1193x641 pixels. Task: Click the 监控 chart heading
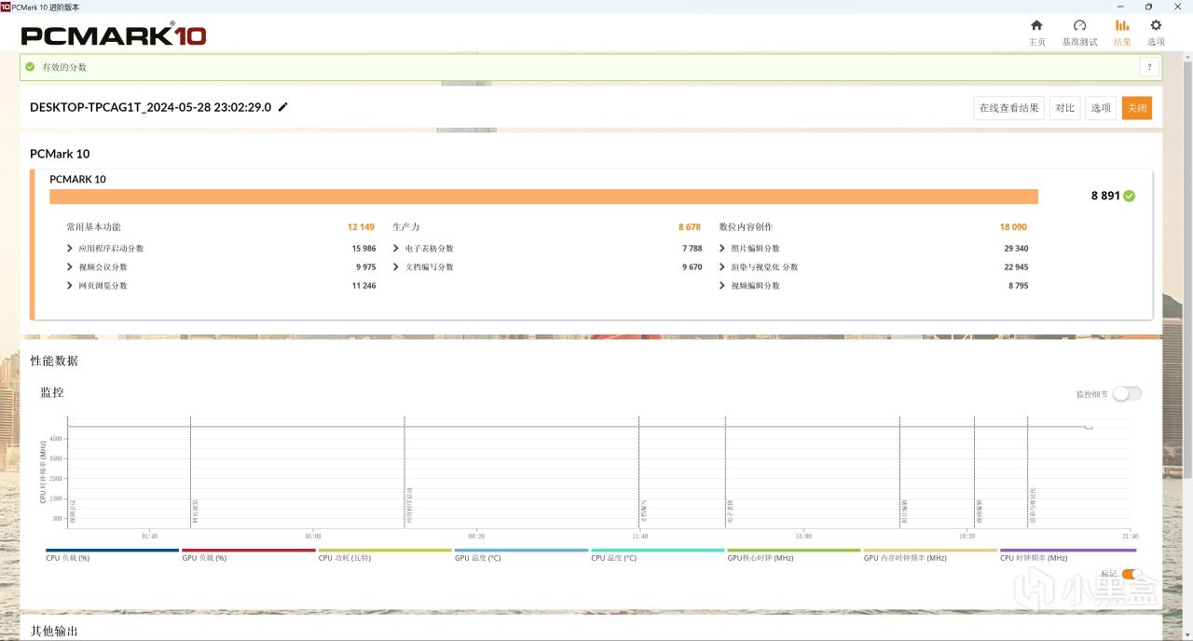pos(52,392)
